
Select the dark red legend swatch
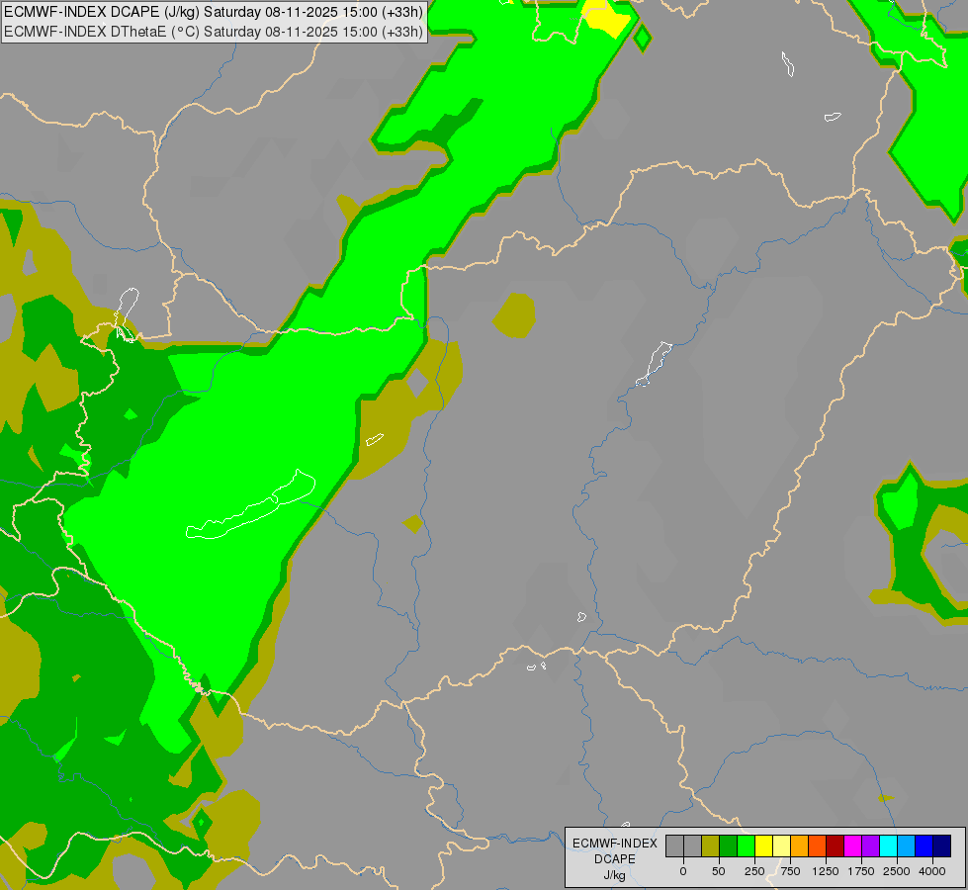coord(836,846)
